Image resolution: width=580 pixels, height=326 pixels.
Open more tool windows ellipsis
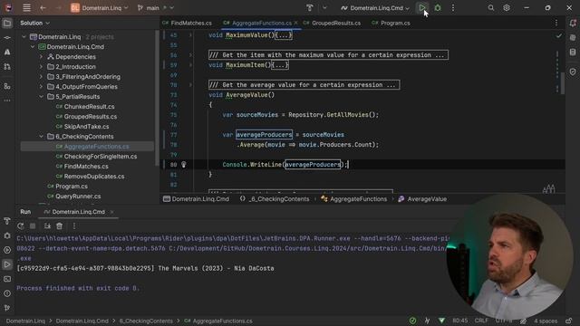[x=7, y=101]
